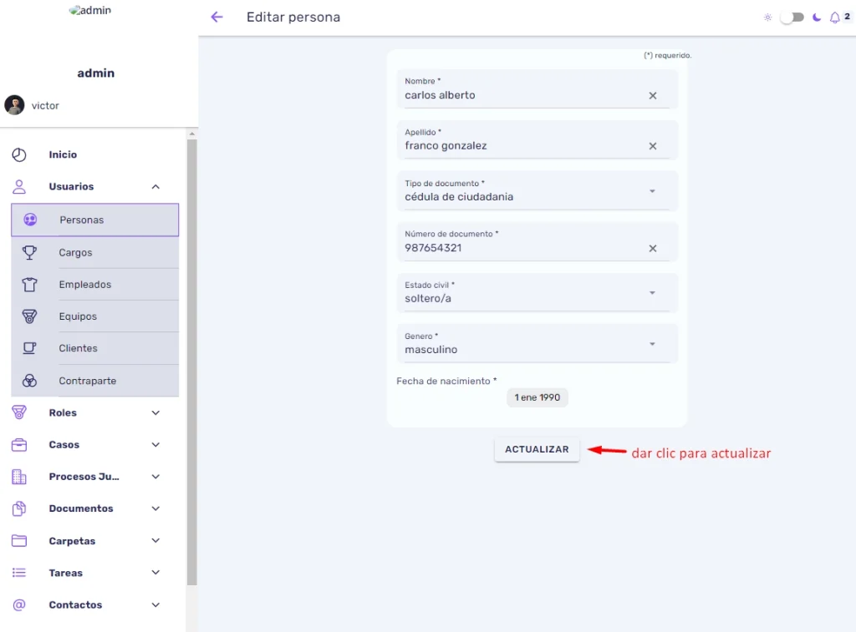Open Empleados from the sidebar
This screenshot has height=632, width=856.
pyautogui.click(x=95, y=285)
